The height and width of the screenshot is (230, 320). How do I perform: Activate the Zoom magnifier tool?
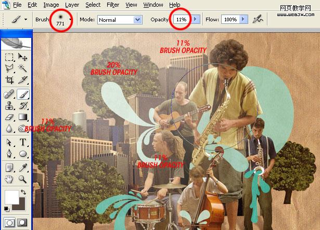[23, 179]
